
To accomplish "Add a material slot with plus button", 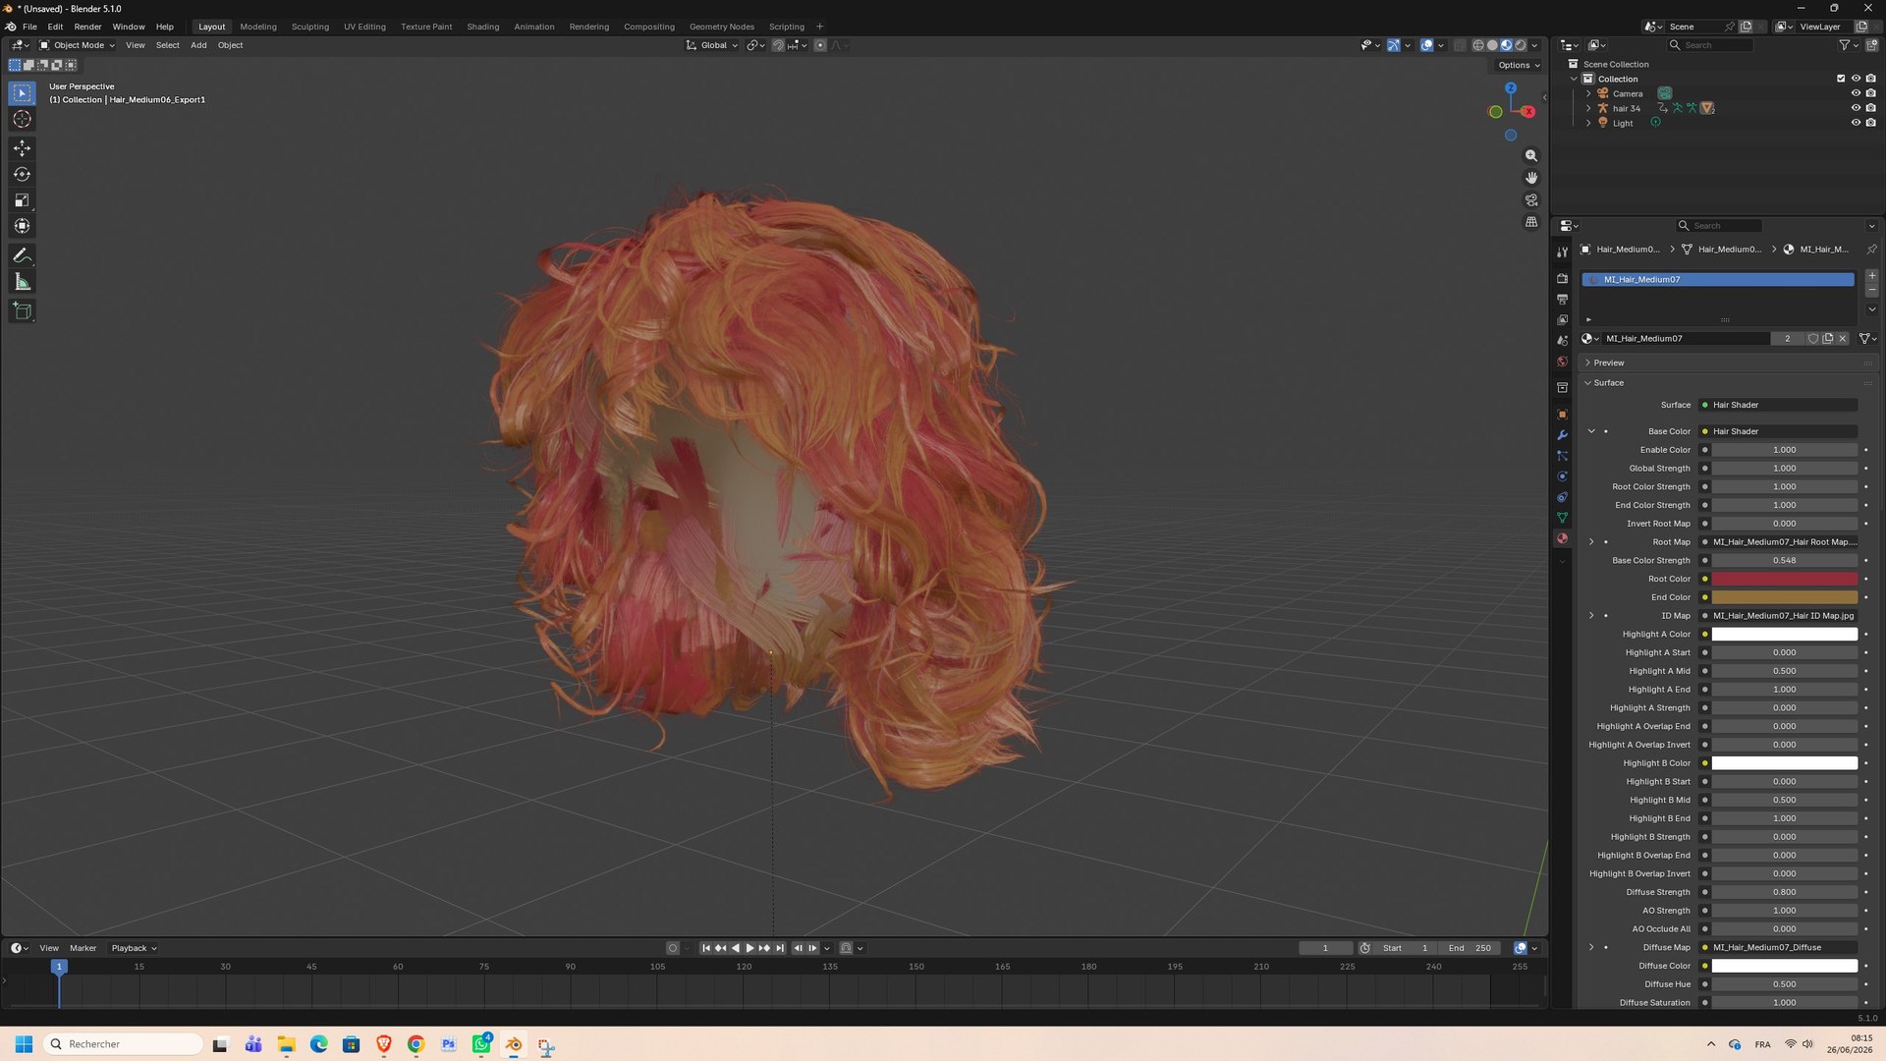I will 1871,276.
